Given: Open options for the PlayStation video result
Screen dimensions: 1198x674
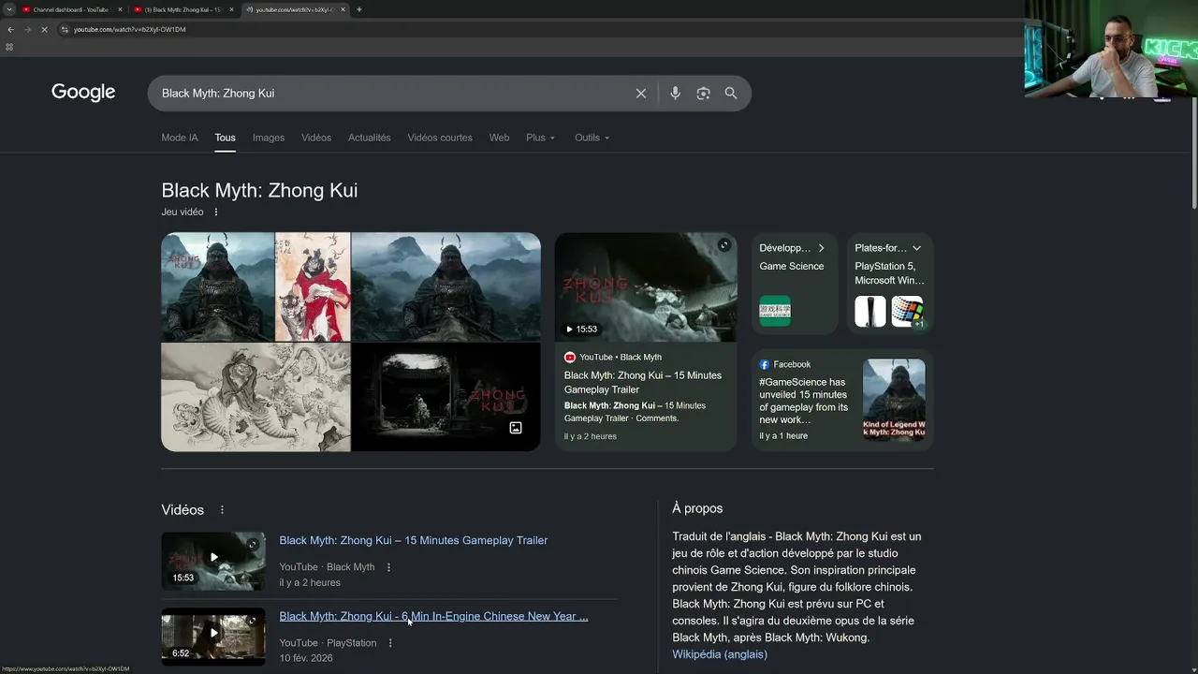Looking at the screenshot, I should coord(390,643).
